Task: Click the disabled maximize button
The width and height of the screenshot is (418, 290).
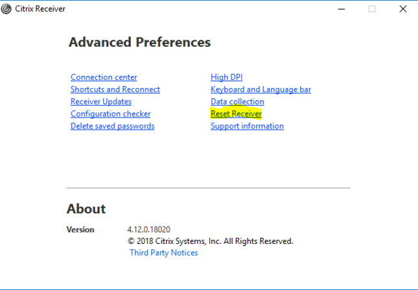Action: point(372,9)
